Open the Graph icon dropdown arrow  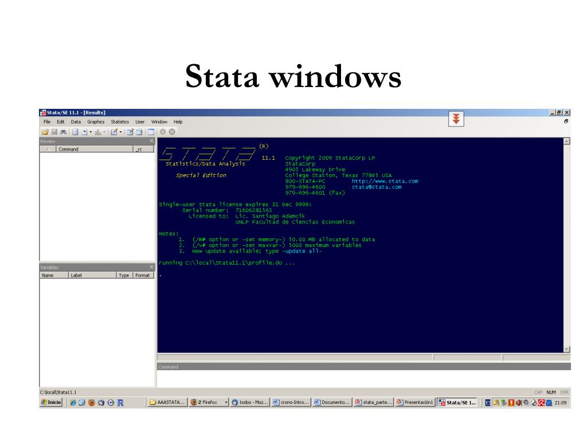point(104,132)
